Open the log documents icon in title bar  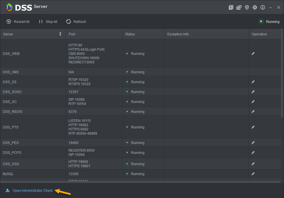[x=231, y=8]
